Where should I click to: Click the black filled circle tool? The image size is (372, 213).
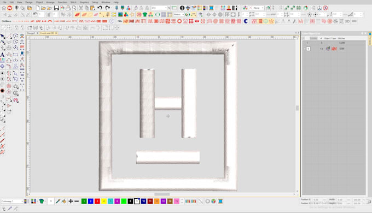(2, 91)
